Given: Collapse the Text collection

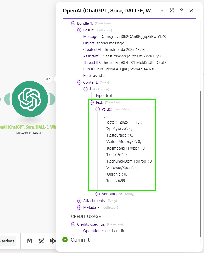Looking at the screenshot, I should 92,102.
